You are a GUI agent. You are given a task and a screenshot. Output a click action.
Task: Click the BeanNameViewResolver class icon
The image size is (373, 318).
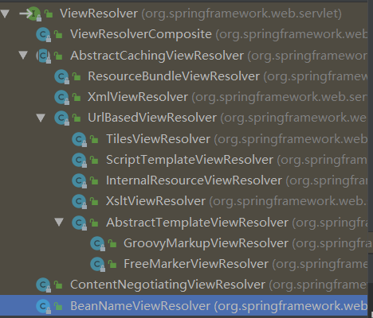pyautogui.click(x=43, y=306)
